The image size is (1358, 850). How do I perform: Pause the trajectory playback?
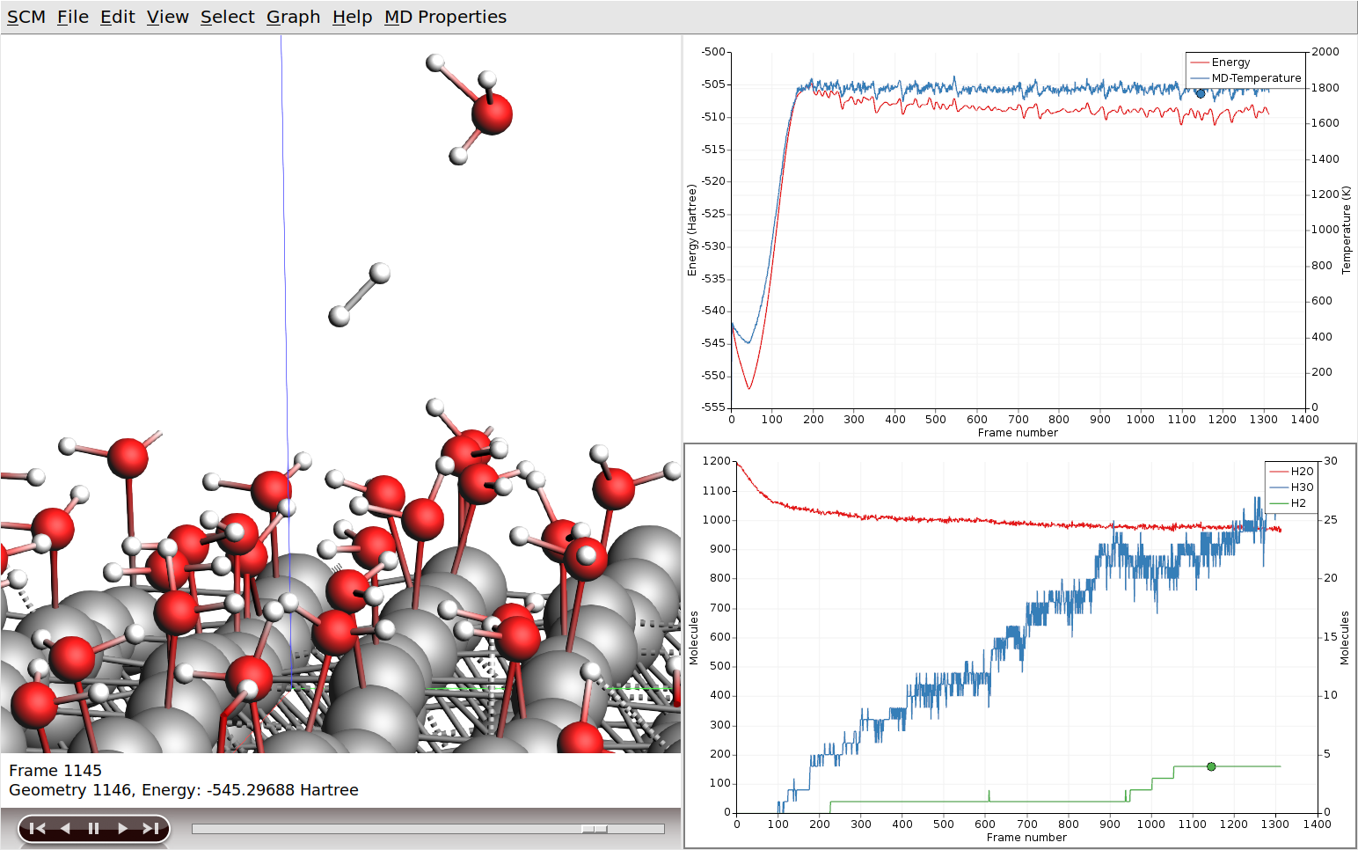click(x=93, y=828)
